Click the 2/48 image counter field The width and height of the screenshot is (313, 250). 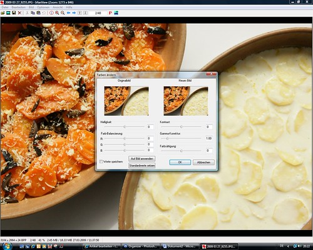point(98,13)
